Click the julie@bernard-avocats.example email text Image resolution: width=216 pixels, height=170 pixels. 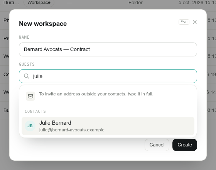tap(72, 130)
